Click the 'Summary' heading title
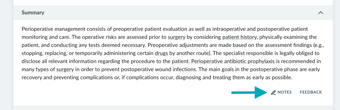This screenshot has width=340, height=110. point(33,13)
